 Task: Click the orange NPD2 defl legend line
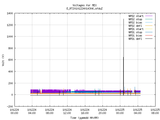coord(149,26)
